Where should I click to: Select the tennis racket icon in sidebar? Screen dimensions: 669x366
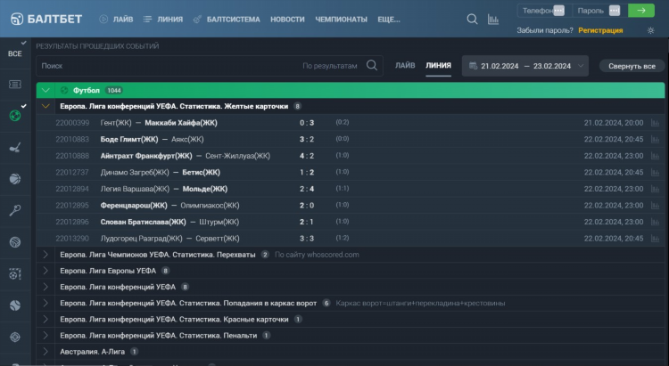point(15,210)
